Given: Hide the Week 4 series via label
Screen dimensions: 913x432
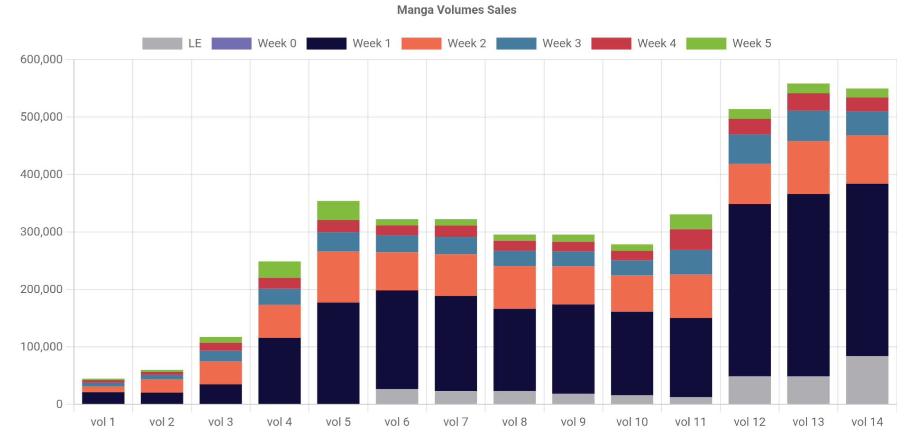Looking at the screenshot, I should (657, 44).
